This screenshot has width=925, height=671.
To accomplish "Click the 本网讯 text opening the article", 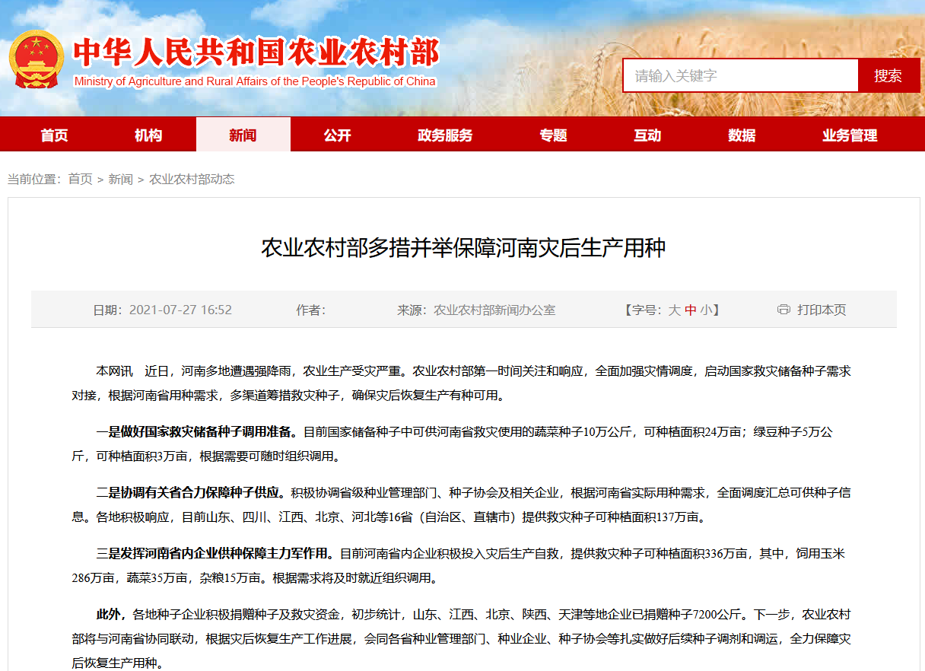I will click(x=114, y=371).
